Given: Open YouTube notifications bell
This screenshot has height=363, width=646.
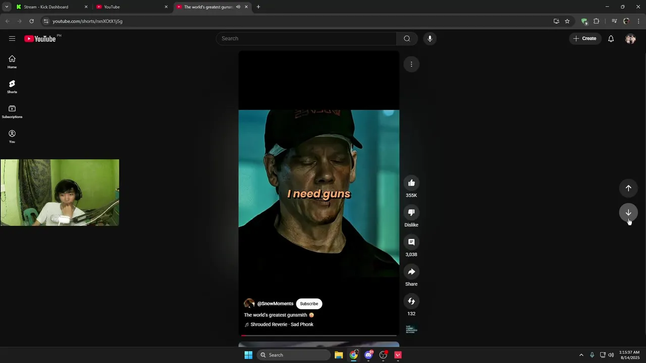Looking at the screenshot, I should pyautogui.click(x=611, y=38).
